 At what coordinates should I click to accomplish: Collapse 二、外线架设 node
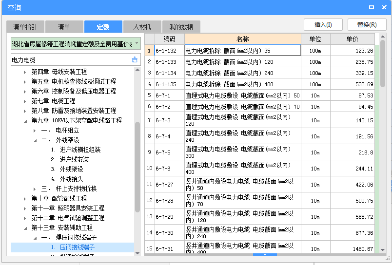(x=35, y=141)
